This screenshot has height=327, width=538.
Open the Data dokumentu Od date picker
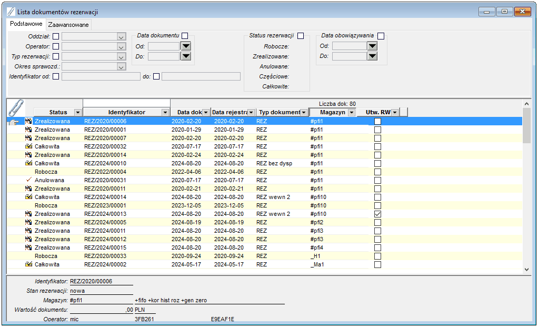pyautogui.click(x=186, y=46)
